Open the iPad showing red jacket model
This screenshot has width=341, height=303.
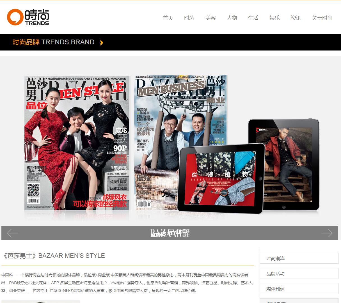[x=284, y=165]
